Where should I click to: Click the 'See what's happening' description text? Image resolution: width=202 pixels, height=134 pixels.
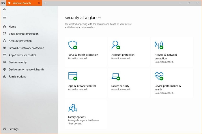click(x=98, y=26)
